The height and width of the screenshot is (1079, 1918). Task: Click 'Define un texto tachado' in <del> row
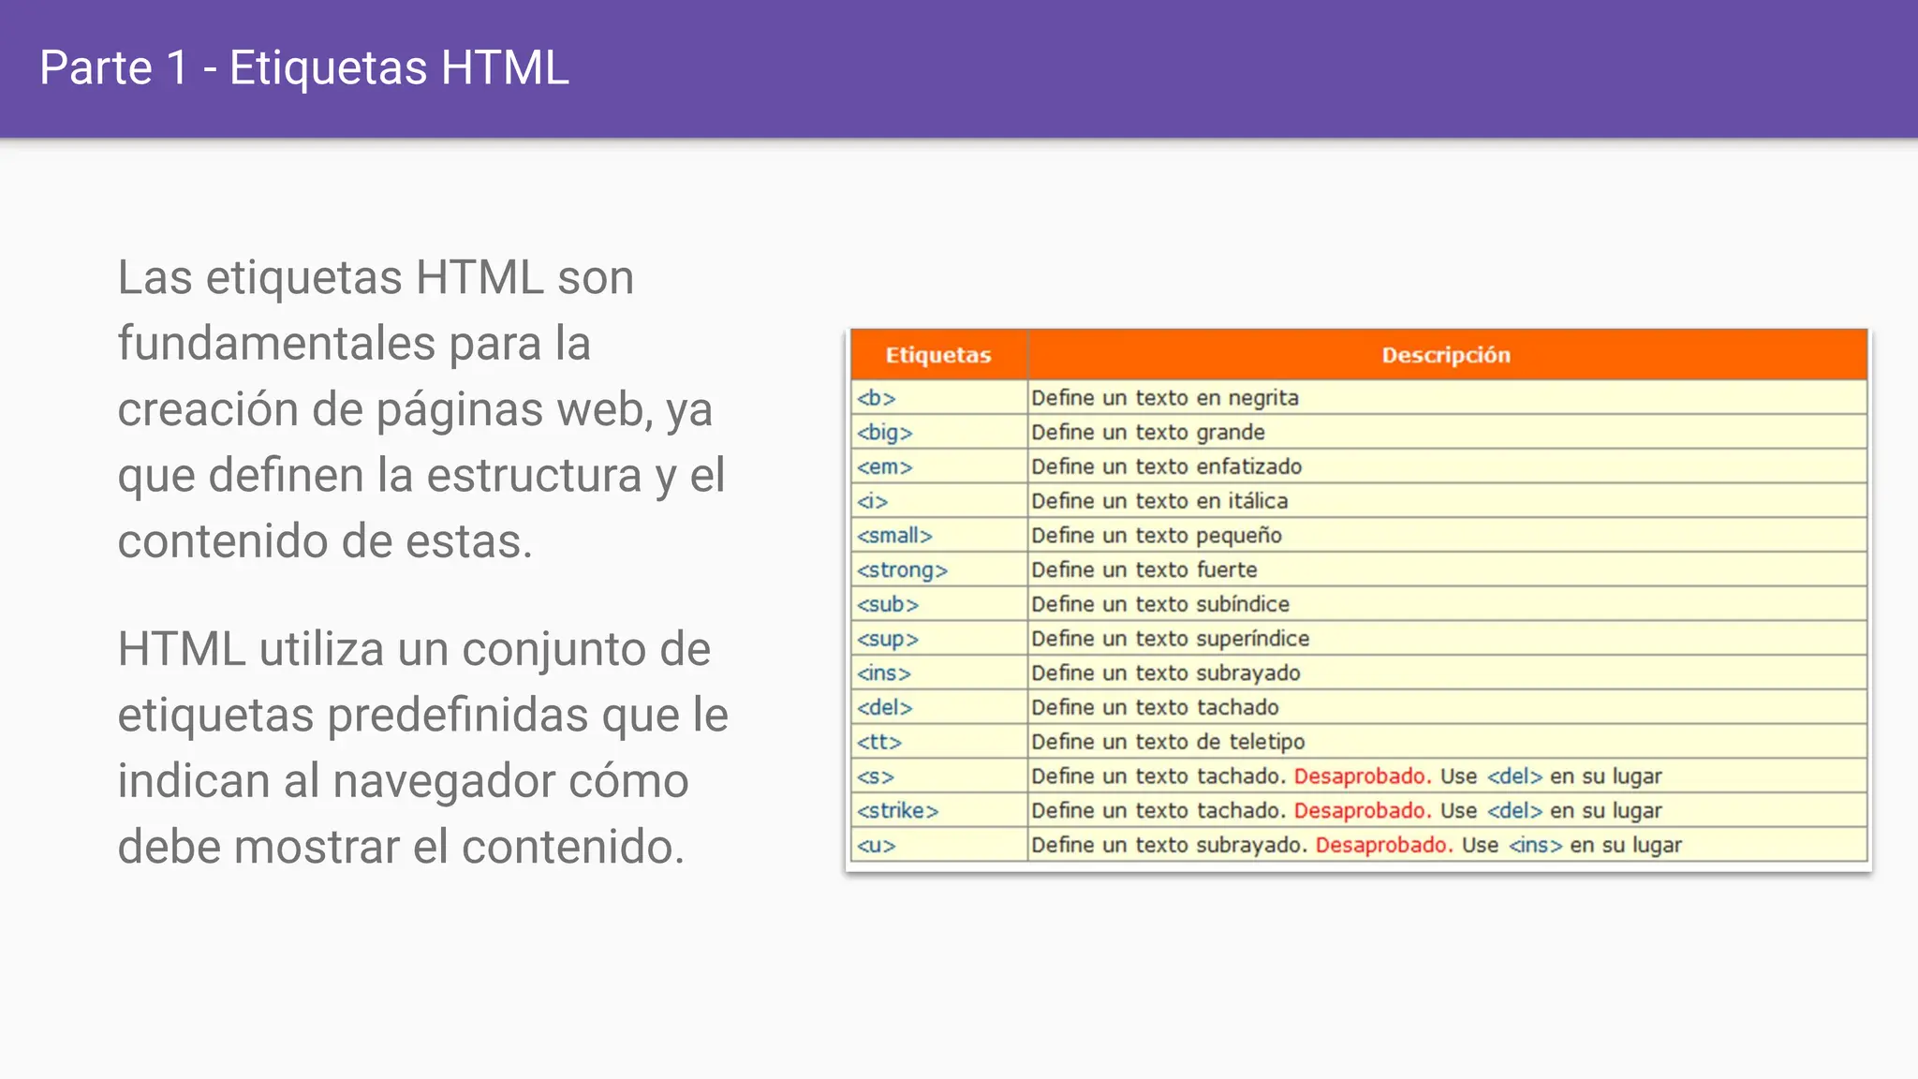1155,707
